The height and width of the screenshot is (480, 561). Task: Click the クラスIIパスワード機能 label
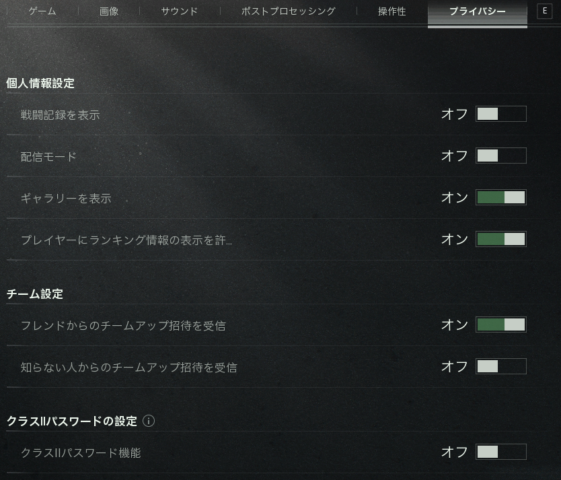pos(81,453)
